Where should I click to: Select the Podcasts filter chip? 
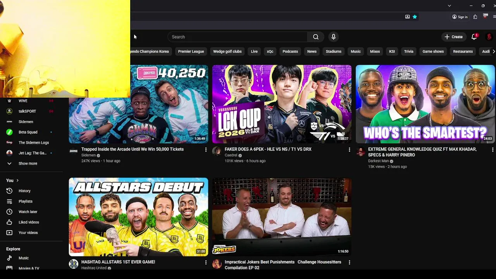click(x=290, y=52)
